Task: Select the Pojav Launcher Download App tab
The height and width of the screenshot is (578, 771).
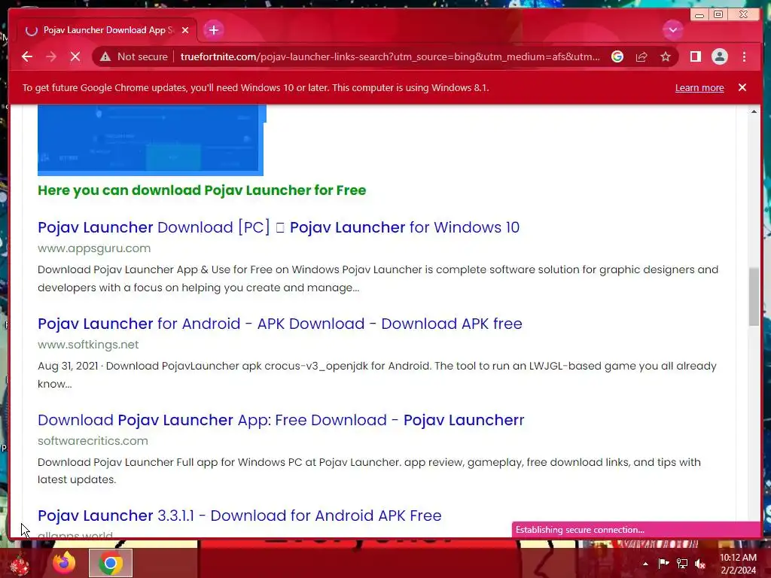Action: click(107, 30)
